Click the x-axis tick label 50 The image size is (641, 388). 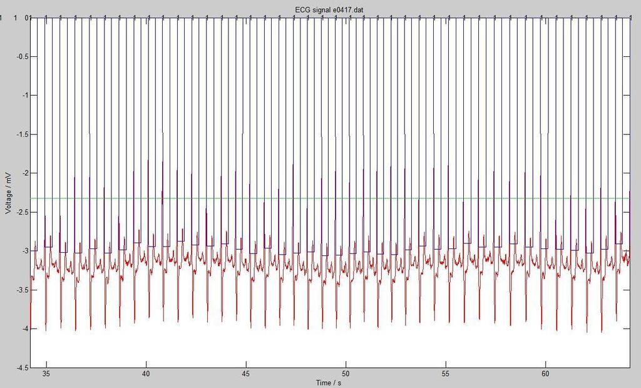(x=346, y=374)
